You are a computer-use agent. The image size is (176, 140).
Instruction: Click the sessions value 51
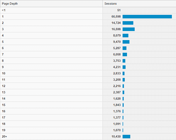[119, 10]
